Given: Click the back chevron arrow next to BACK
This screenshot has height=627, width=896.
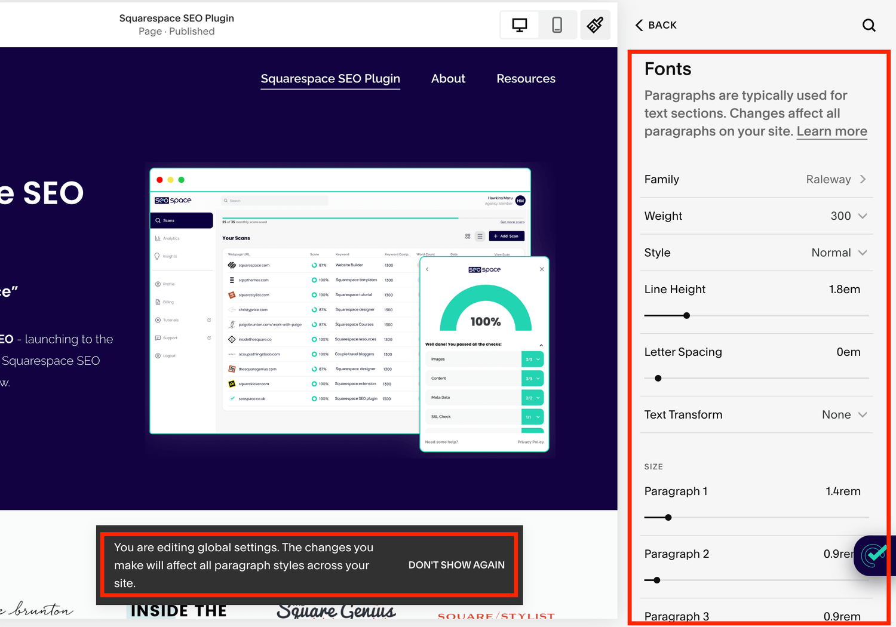Looking at the screenshot, I should click(639, 25).
